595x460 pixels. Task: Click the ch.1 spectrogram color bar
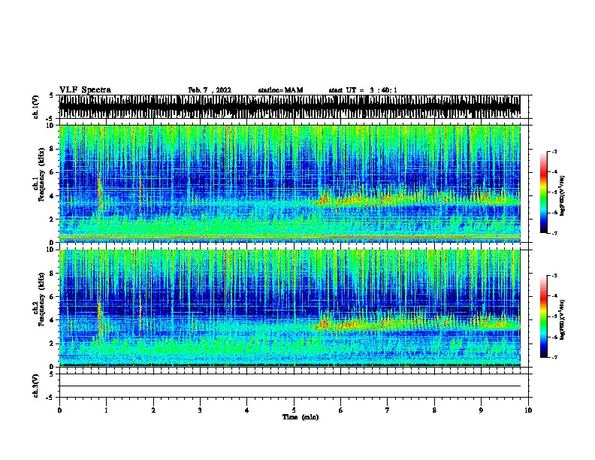[x=544, y=192]
